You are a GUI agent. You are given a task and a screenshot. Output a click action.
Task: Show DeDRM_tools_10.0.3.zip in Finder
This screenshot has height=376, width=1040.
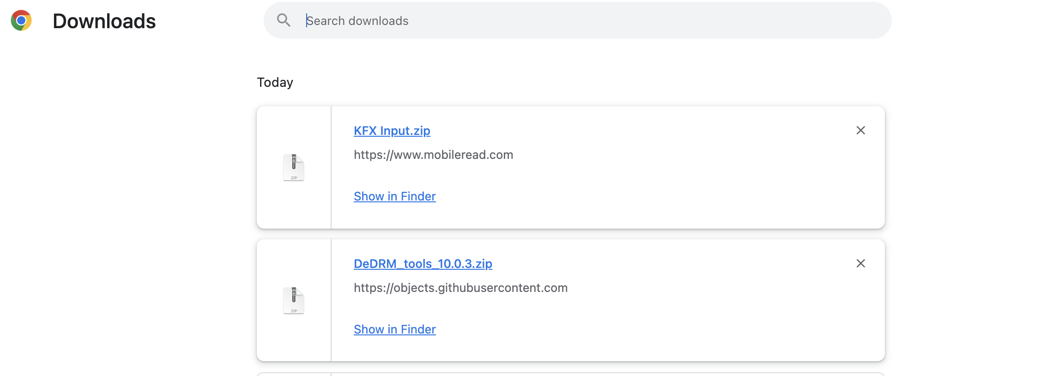(x=394, y=329)
